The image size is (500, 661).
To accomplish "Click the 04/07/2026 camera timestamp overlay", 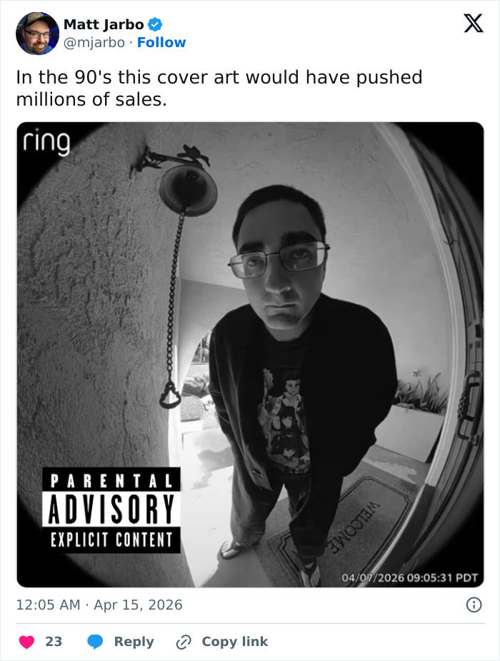I will coord(409,577).
